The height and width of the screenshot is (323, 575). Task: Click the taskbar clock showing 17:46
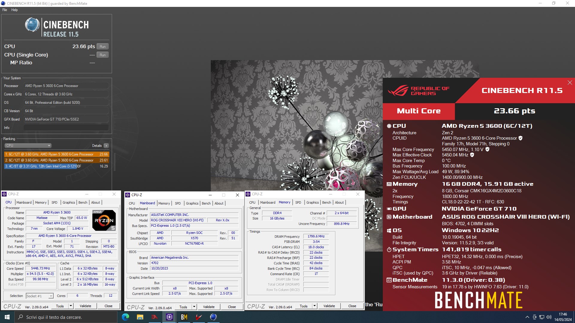pos(563,317)
